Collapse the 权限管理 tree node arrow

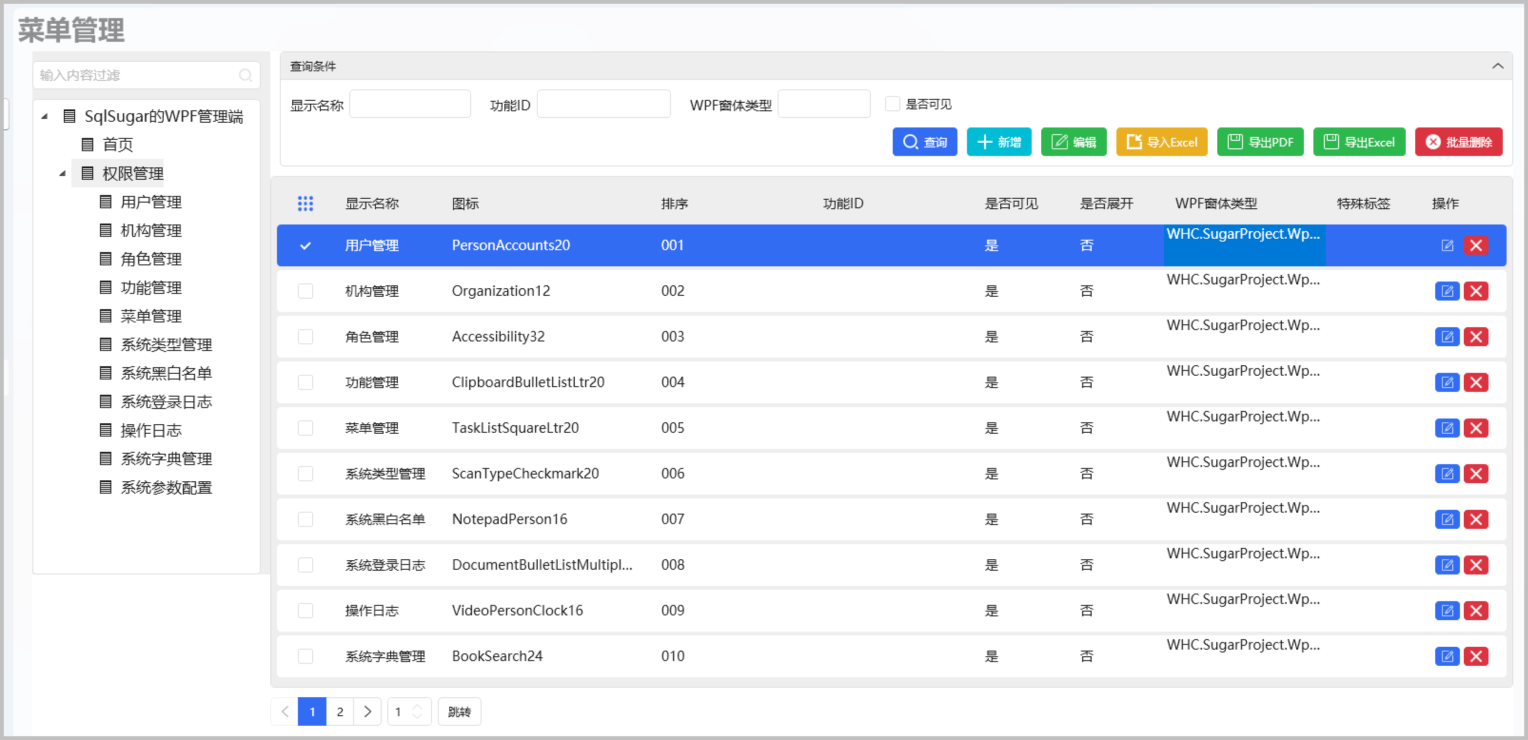(62, 174)
